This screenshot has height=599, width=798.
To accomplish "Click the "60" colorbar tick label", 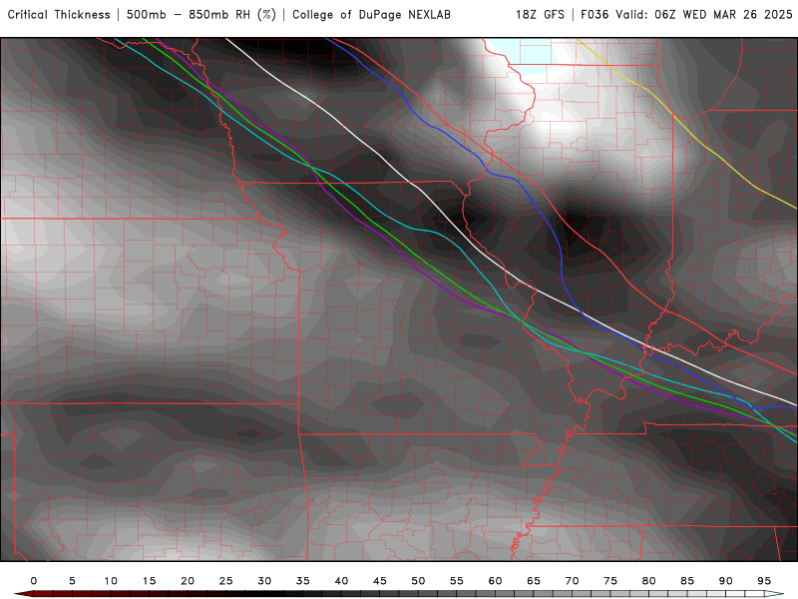I will coord(495,581).
